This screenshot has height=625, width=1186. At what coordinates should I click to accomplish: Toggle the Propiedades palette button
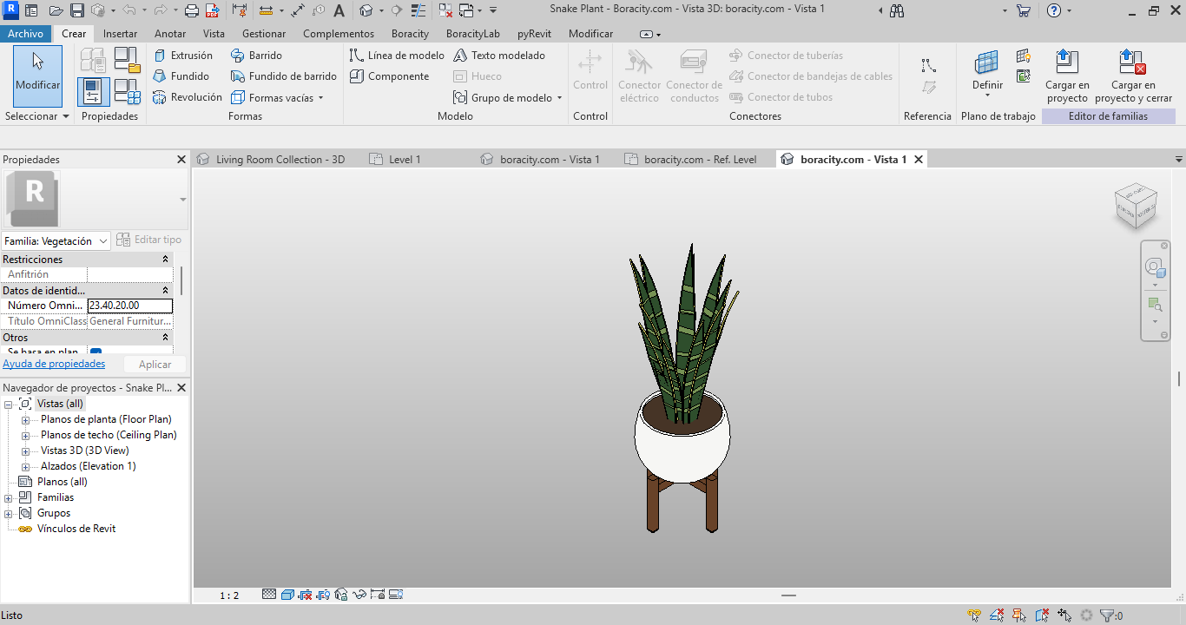[x=93, y=91]
